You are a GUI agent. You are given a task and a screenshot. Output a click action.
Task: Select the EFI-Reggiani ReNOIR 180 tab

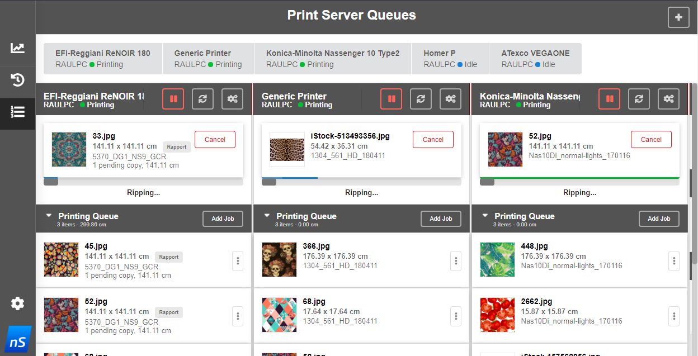pyautogui.click(x=103, y=59)
